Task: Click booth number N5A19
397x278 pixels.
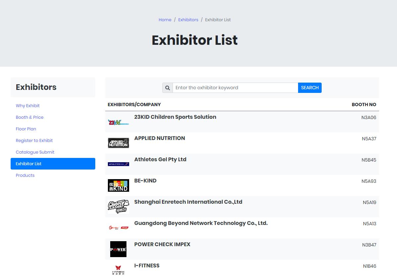Action: click(369, 202)
